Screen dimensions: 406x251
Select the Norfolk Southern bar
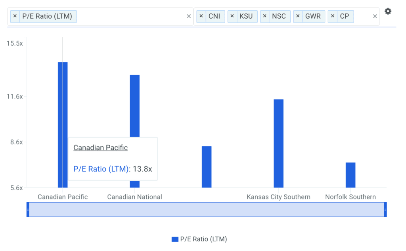pos(350,175)
